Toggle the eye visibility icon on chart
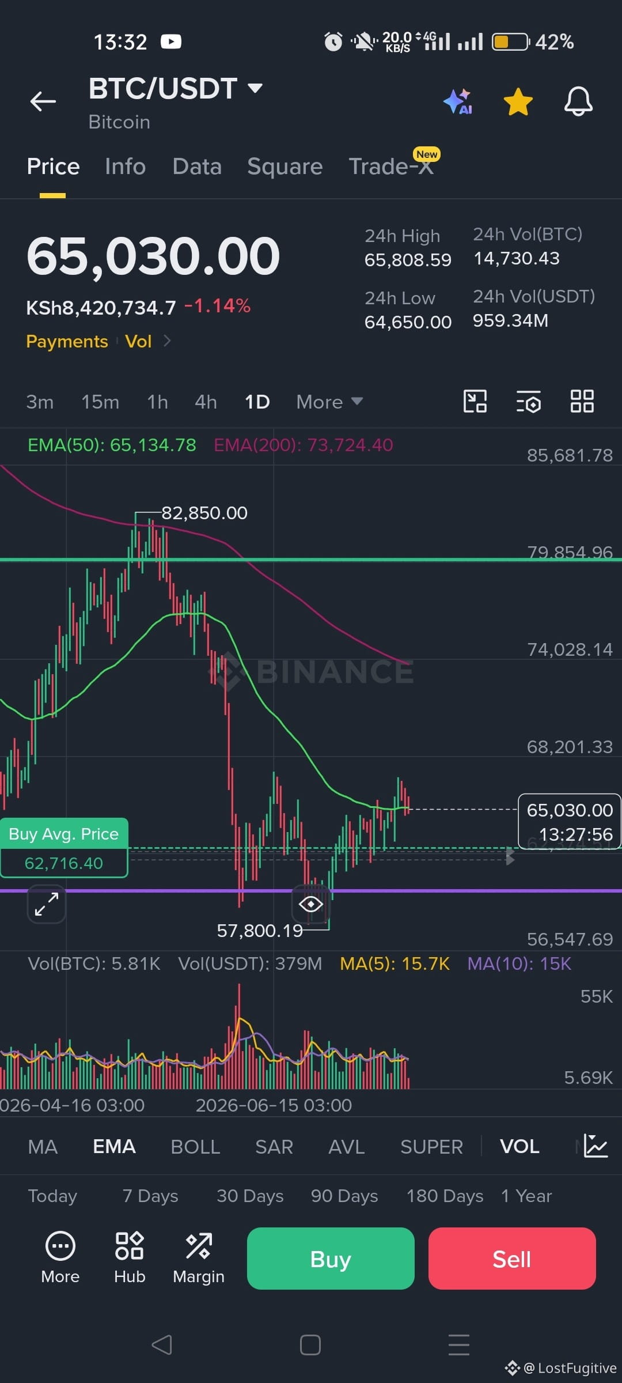Viewport: 622px width, 1383px height. (311, 904)
